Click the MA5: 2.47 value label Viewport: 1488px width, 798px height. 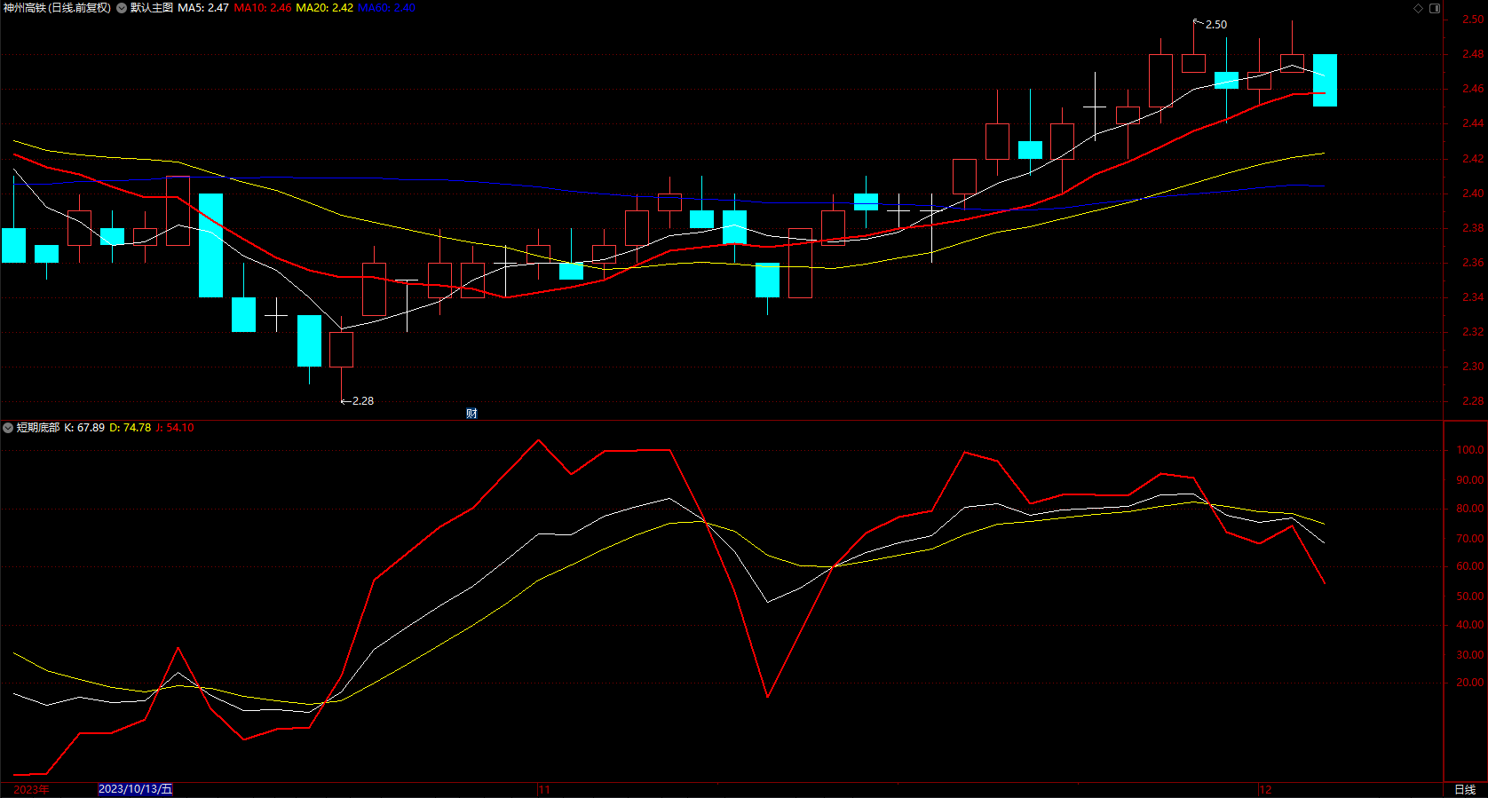tap(203, 8)
